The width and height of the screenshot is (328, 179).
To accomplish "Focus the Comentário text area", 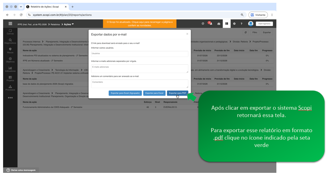I will [139, 83].
